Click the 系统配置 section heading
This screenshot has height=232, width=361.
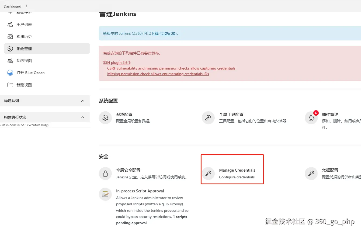[x=108, y=101]
